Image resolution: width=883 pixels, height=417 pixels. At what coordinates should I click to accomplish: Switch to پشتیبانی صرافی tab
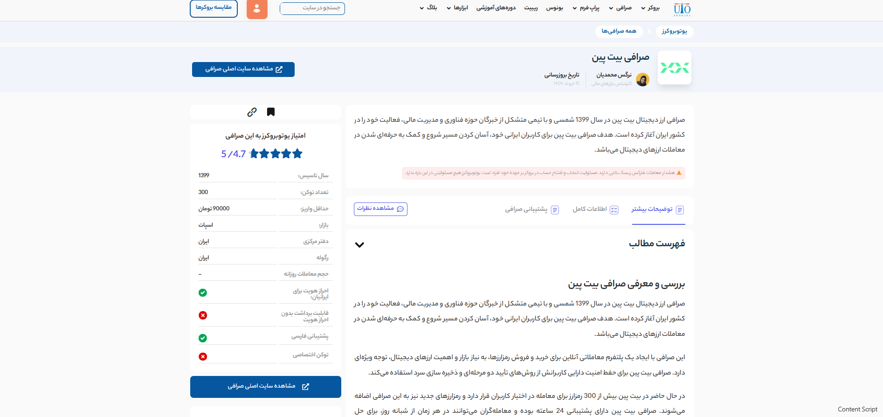(532, 209)
